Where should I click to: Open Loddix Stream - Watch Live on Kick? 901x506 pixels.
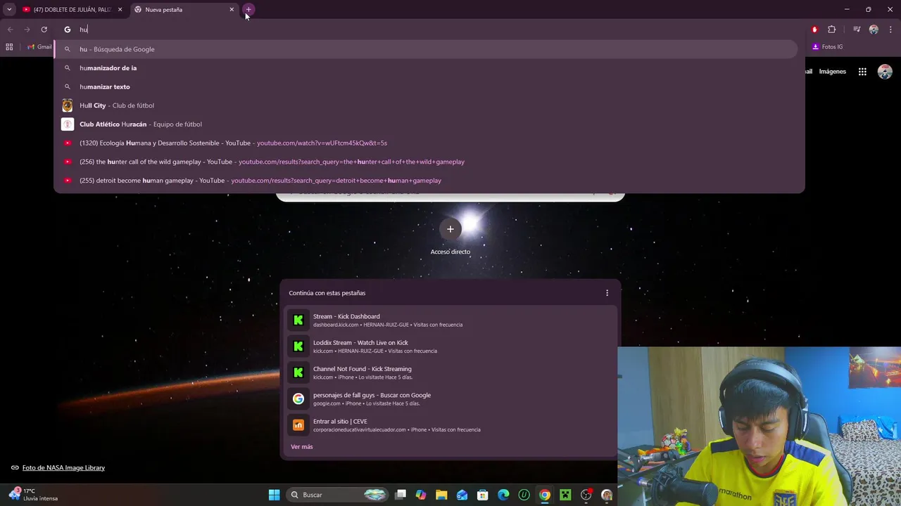pyautogui.click(x=450, y=346)
